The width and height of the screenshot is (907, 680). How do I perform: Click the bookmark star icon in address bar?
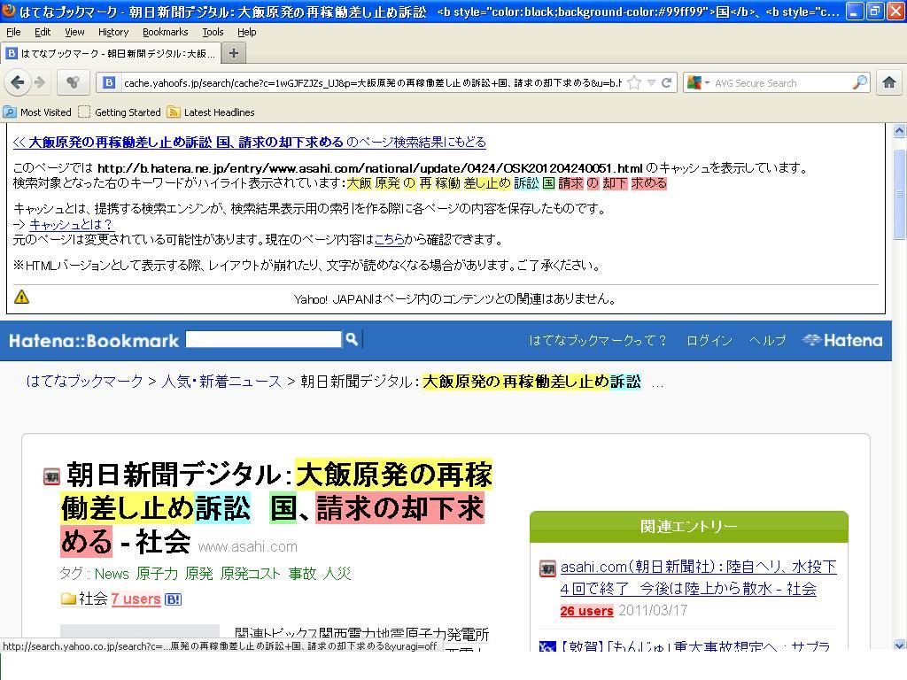pos(634,82)
